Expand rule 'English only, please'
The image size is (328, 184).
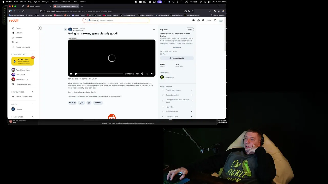coord(191,90)
